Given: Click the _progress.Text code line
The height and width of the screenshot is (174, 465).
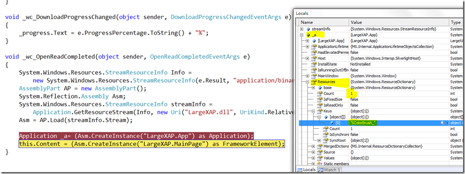Looking at the screenshot, I should pyautogui.click(x=114, y=34).
